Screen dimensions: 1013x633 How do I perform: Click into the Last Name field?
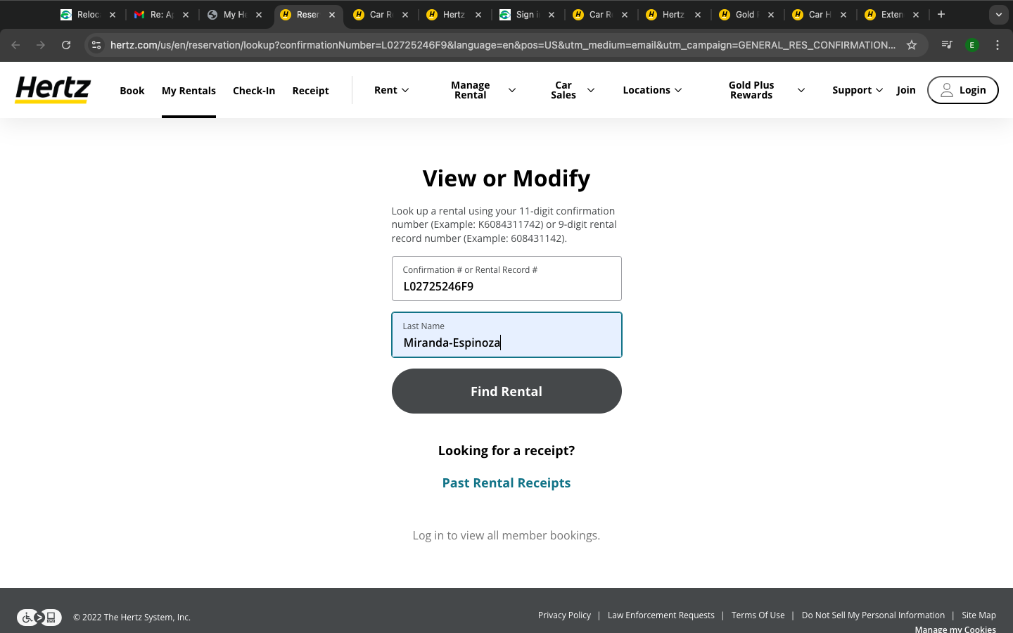[507, 335]
